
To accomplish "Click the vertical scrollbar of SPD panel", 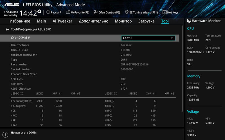I will click(x=182, y=68).
